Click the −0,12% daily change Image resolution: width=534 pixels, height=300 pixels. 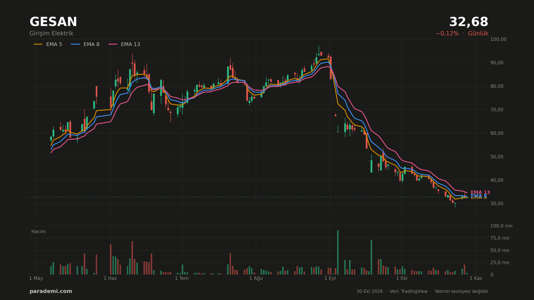(x=447, y=33)
